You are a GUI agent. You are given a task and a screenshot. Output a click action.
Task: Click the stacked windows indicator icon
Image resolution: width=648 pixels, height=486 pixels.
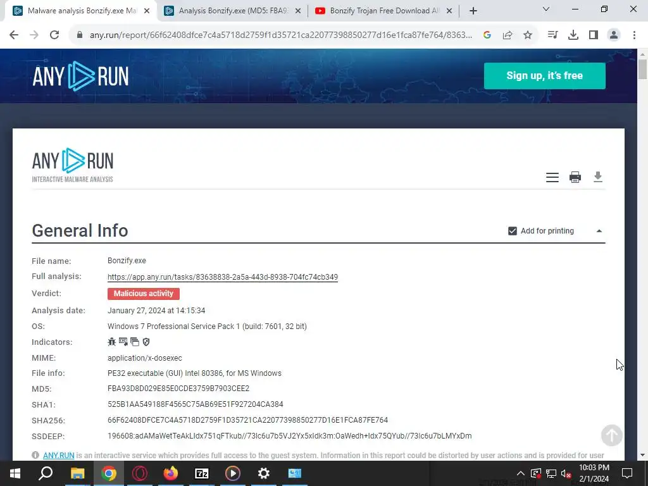click(135, 342)
